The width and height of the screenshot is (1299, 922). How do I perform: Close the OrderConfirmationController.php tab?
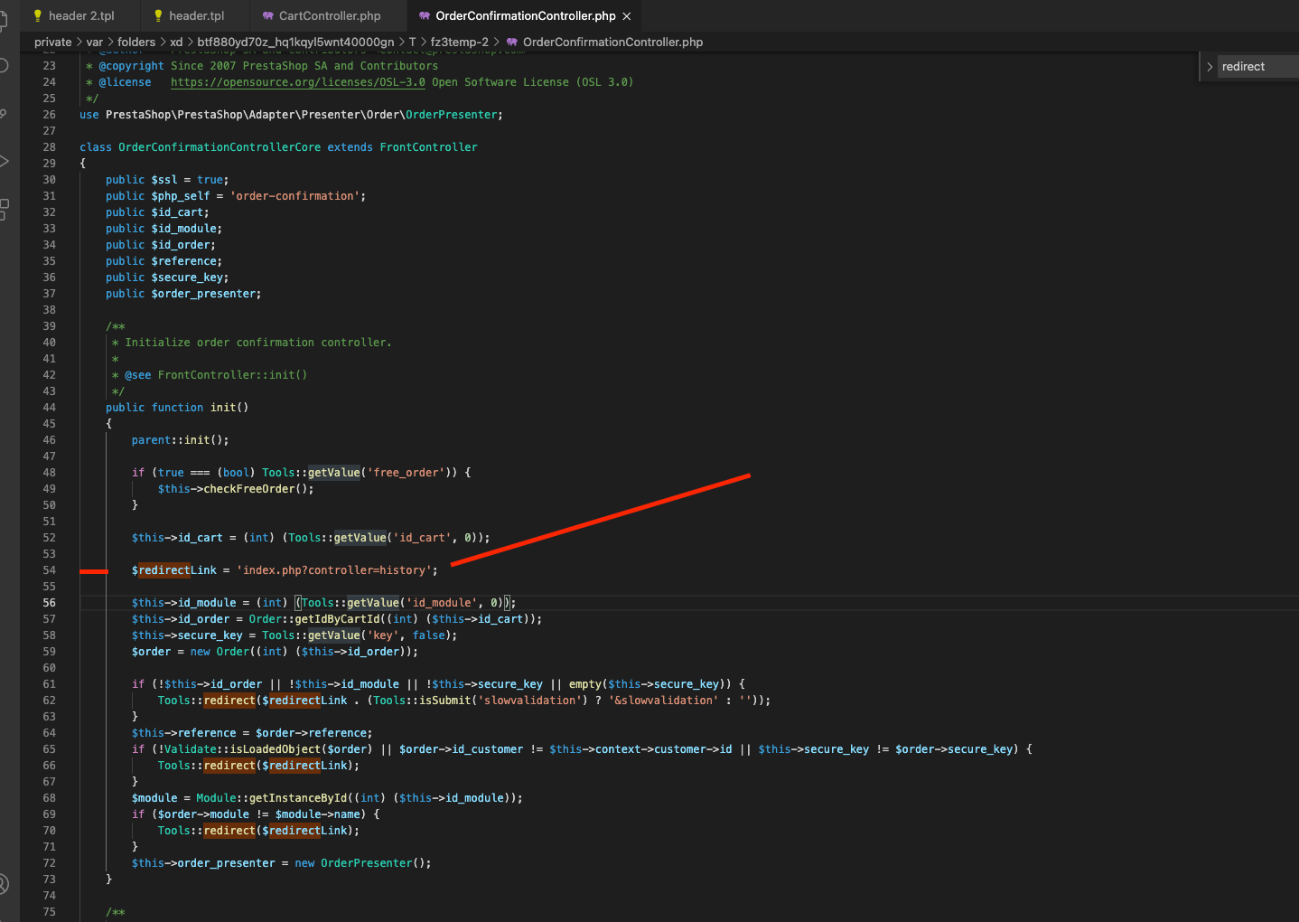point(627,16)
